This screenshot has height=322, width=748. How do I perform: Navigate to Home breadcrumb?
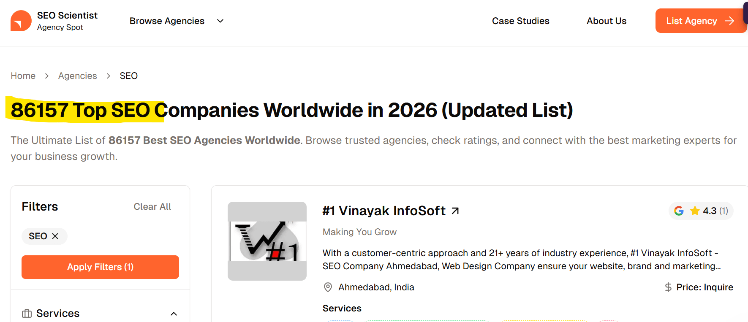[x=23, y=76]
